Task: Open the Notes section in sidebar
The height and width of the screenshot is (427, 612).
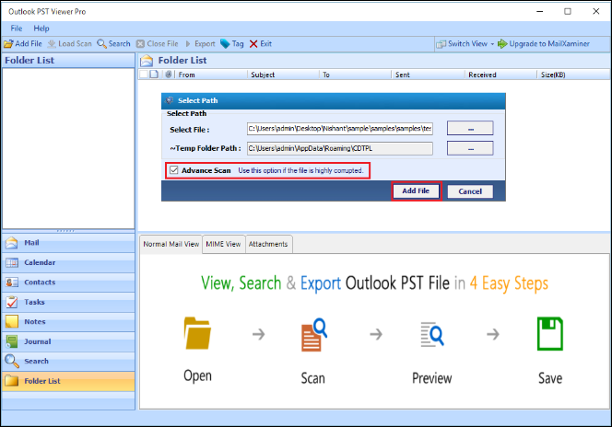Action: 68,322
